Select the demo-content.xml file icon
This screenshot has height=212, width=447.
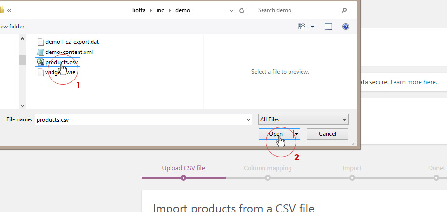40,52
